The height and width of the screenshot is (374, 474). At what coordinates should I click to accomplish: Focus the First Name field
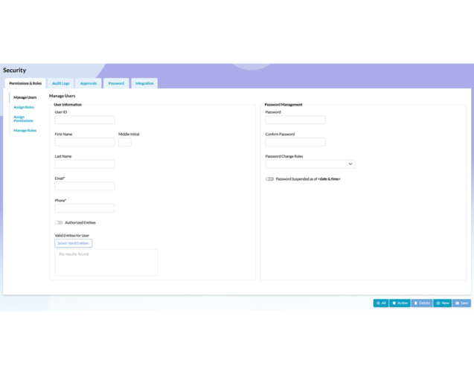click(85, 142)
